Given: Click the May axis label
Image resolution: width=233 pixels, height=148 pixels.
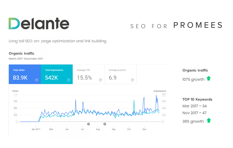Looking at the screenshot, I should pyautogui.click(x=51, y=129).
